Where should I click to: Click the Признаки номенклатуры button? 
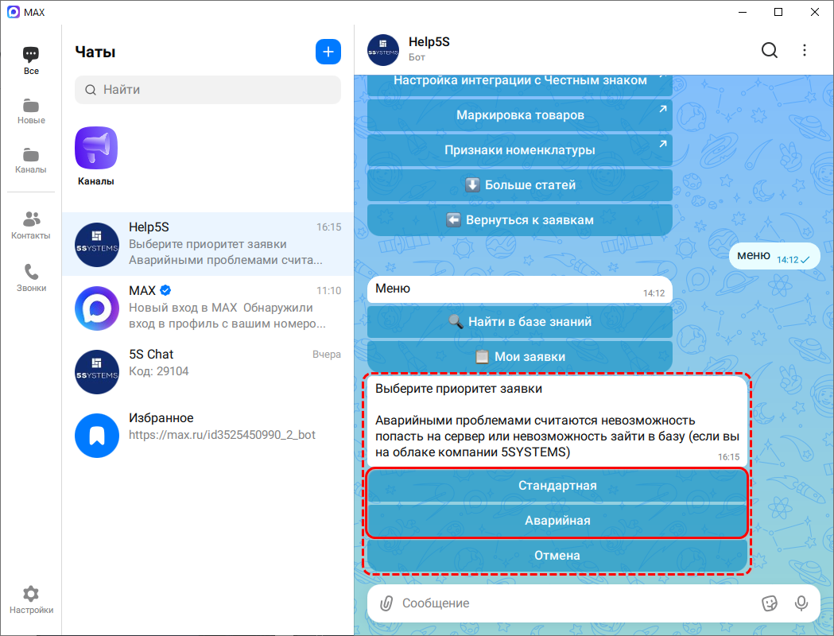(x=520, y=150)
